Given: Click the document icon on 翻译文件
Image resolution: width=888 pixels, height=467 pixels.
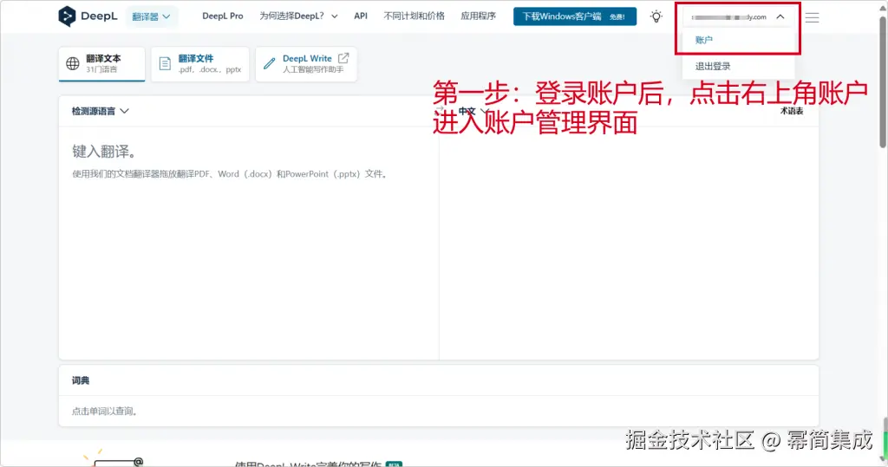Looking at the screenshot, I should 165,63.
